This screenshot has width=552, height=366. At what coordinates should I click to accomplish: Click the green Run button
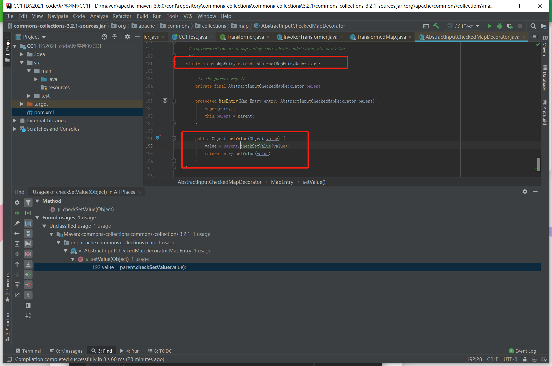(x=489, y=26)
